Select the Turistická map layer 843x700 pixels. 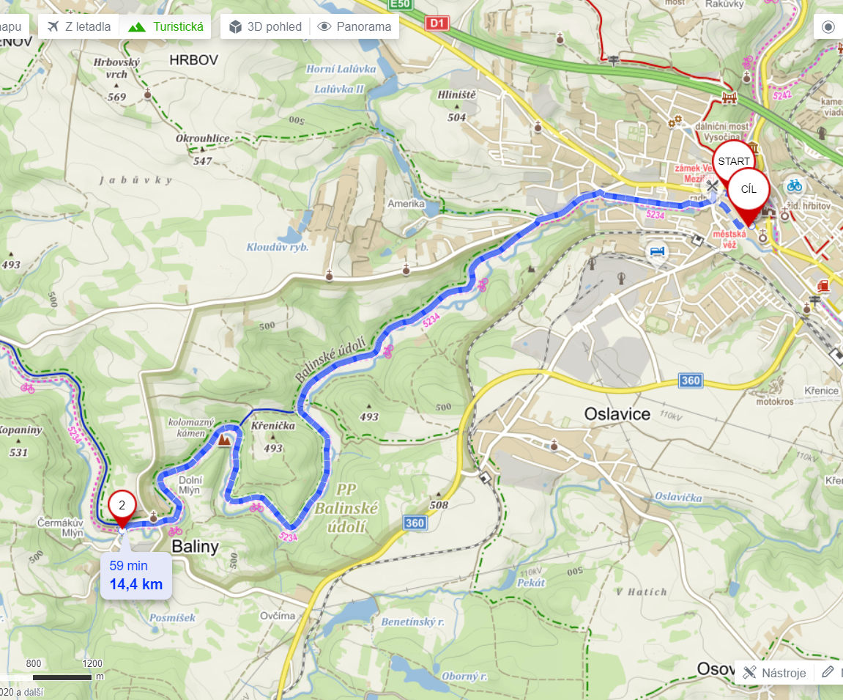166,26
